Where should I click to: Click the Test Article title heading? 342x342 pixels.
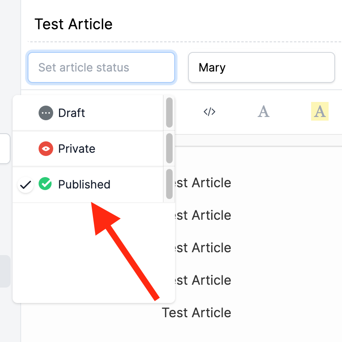(x=74, y=24)
